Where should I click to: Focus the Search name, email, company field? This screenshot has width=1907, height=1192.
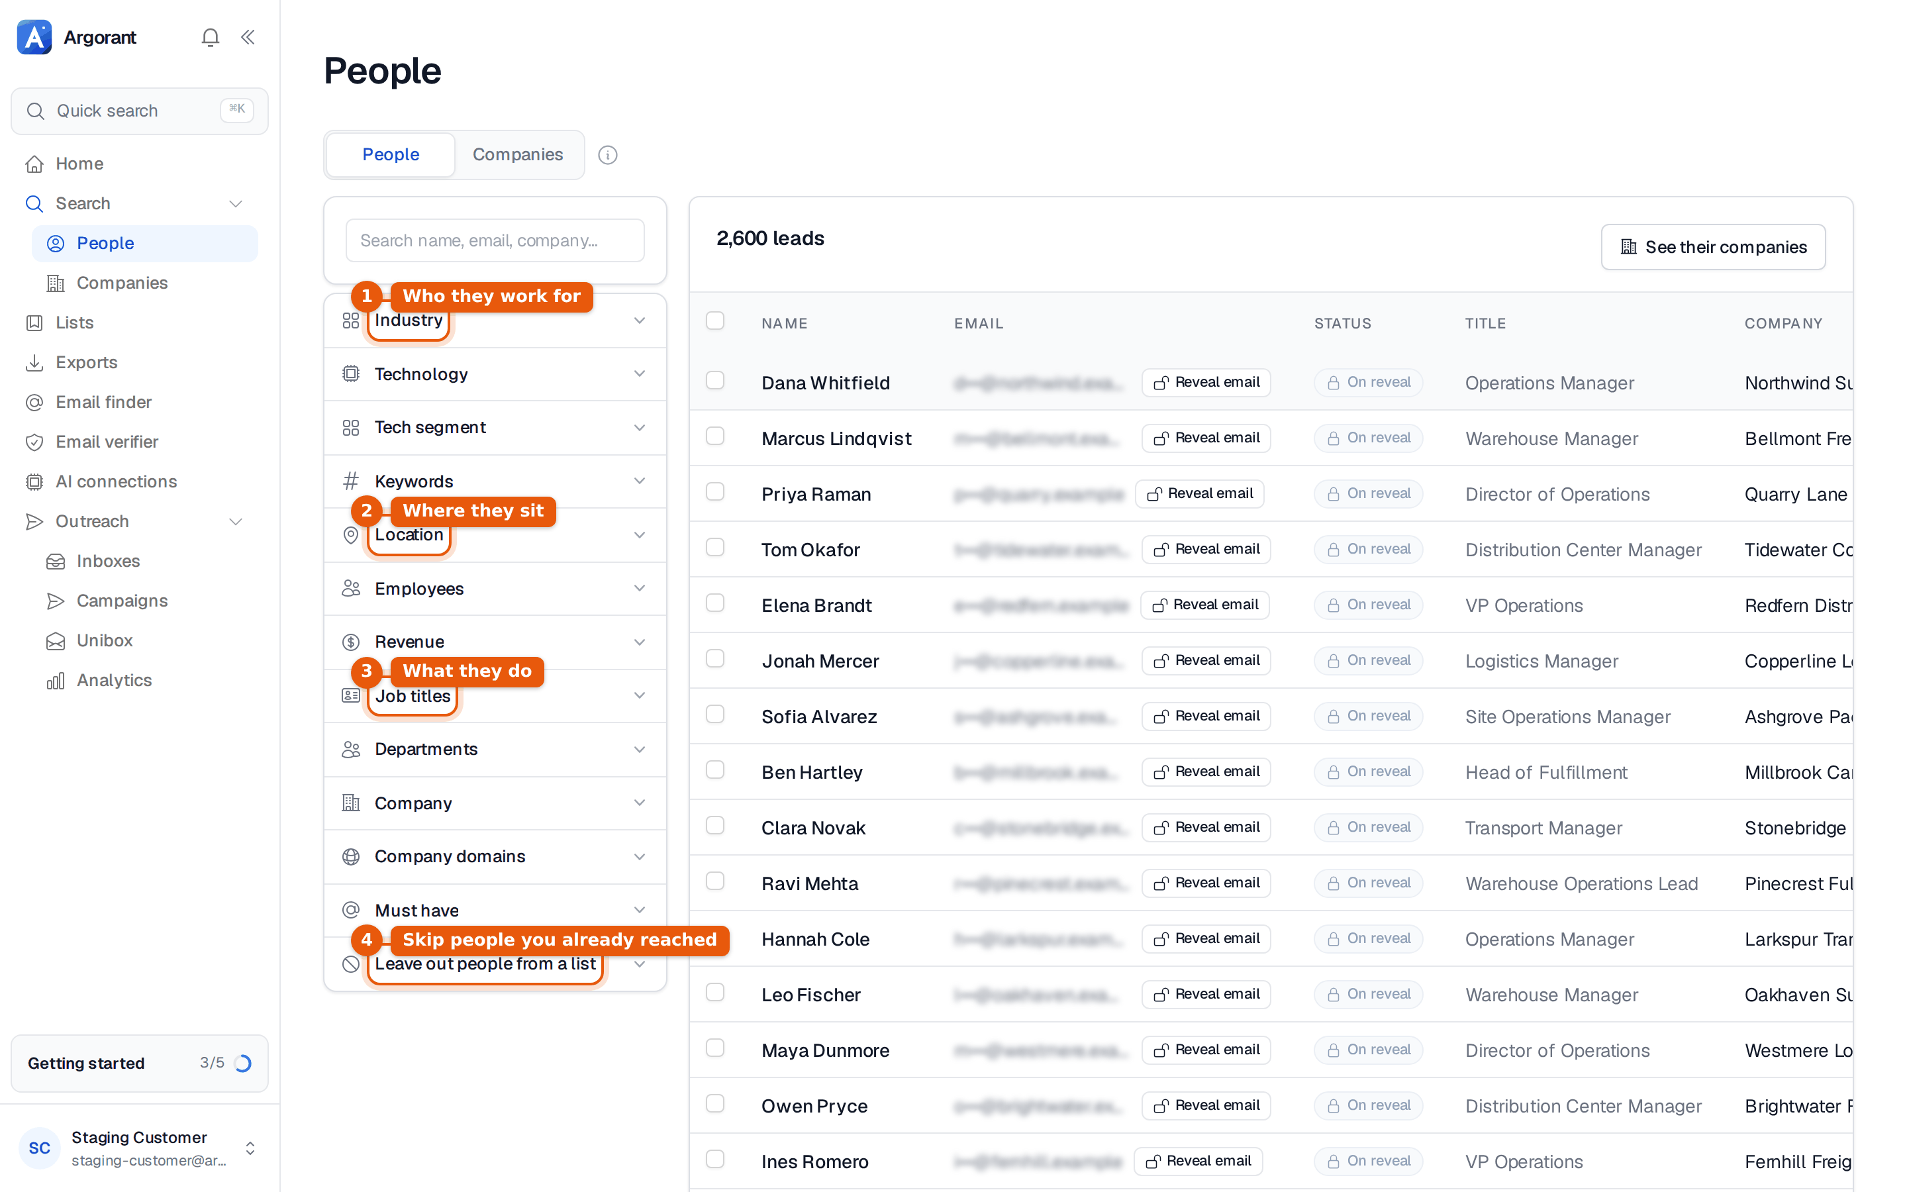coord(495,240)
